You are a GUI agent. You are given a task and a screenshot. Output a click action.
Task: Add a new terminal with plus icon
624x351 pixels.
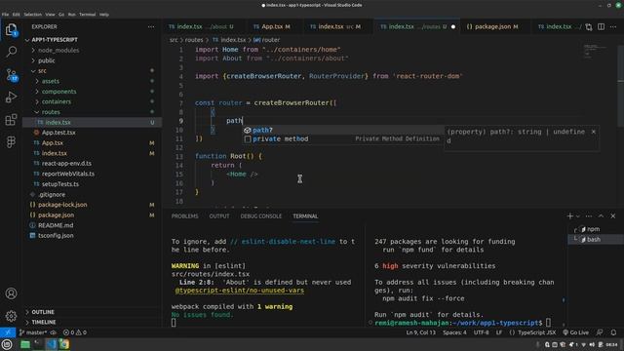(x=569, y=216)
